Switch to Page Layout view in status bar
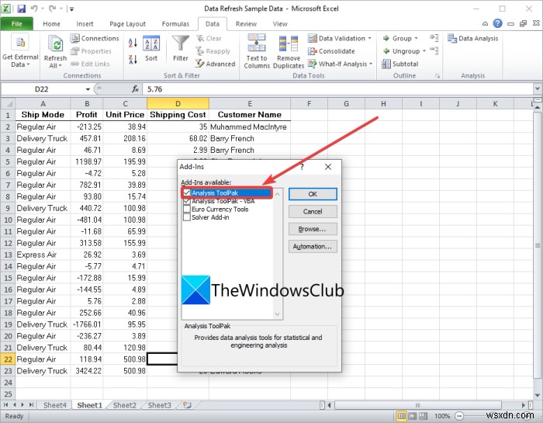Screen dimensions: 543x423 [x=412, y=416]
